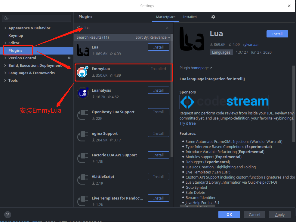Image resolution: width=296 pixels, height=222 pixels.
Task: Expand the Editor settings node
Action: click(x=5, y=43)
